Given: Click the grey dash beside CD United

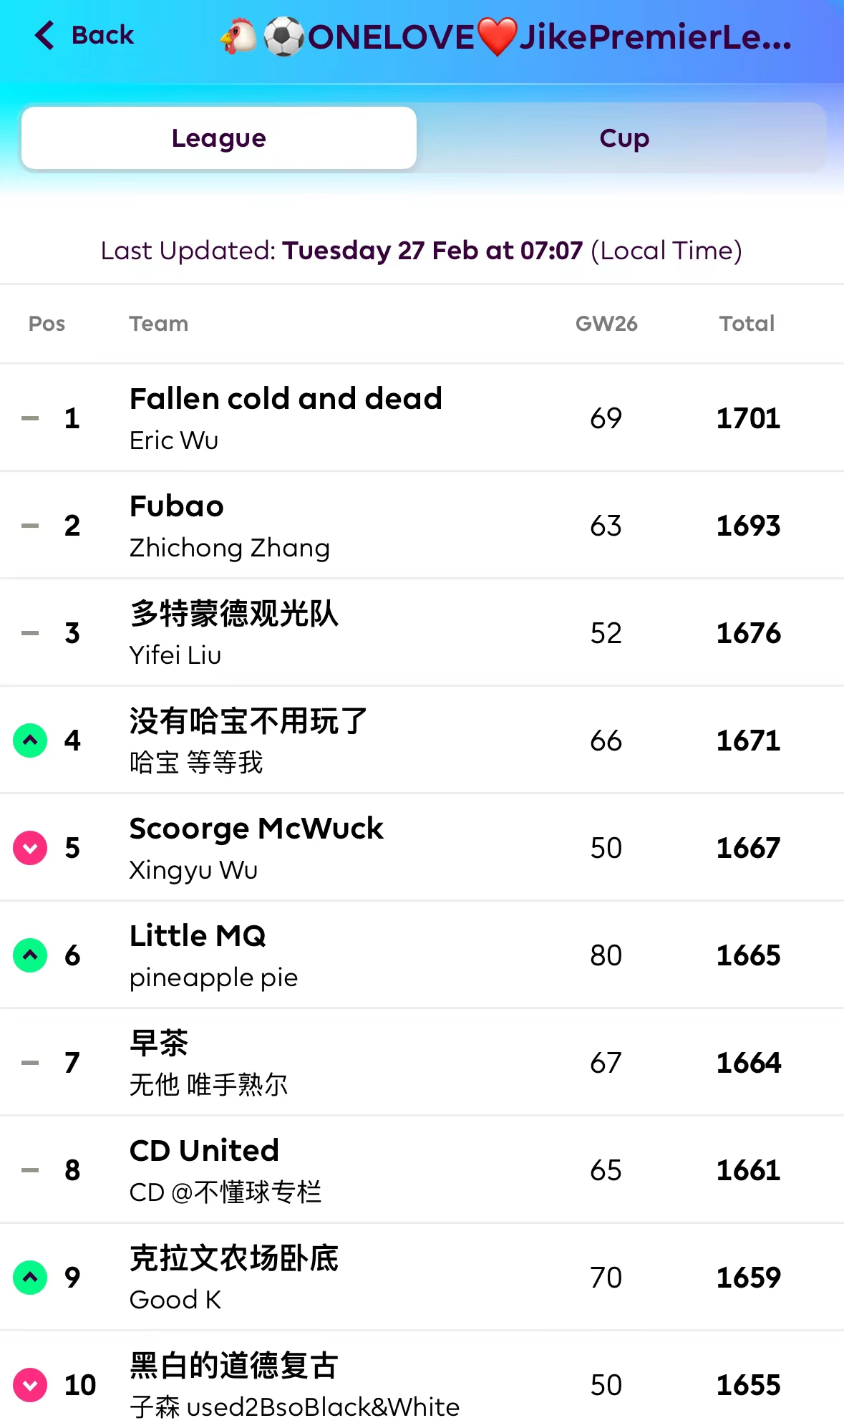Looking at the screenshot, I should click(x=30, y=1170).
